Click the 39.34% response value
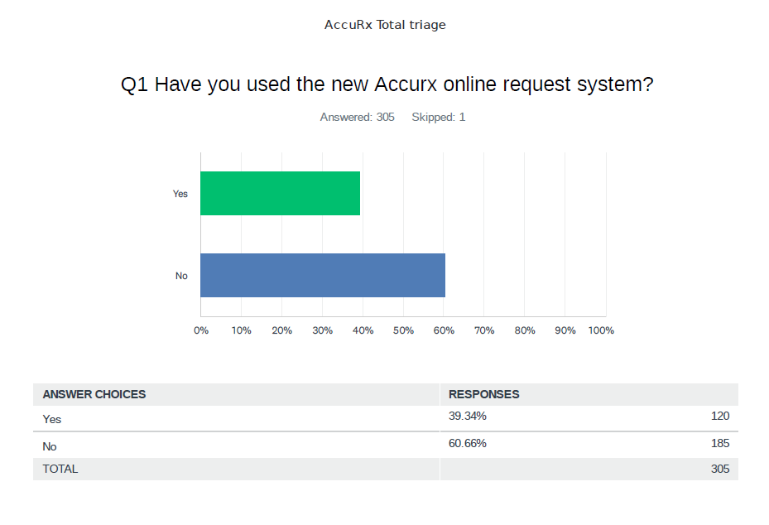 click(x=468, y=417)
